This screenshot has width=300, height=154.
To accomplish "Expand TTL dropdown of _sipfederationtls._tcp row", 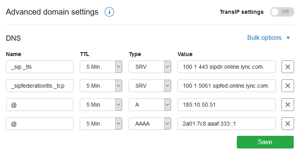I will click(101, 86).
